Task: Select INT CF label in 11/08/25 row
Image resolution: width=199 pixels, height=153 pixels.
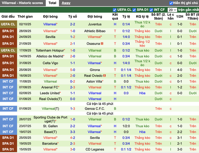Action: click(8, 81)
